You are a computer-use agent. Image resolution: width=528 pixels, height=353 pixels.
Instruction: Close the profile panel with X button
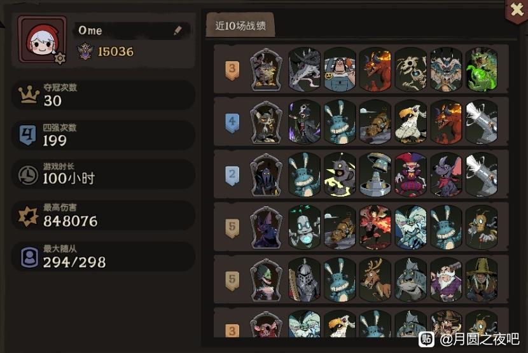point(517,10)
